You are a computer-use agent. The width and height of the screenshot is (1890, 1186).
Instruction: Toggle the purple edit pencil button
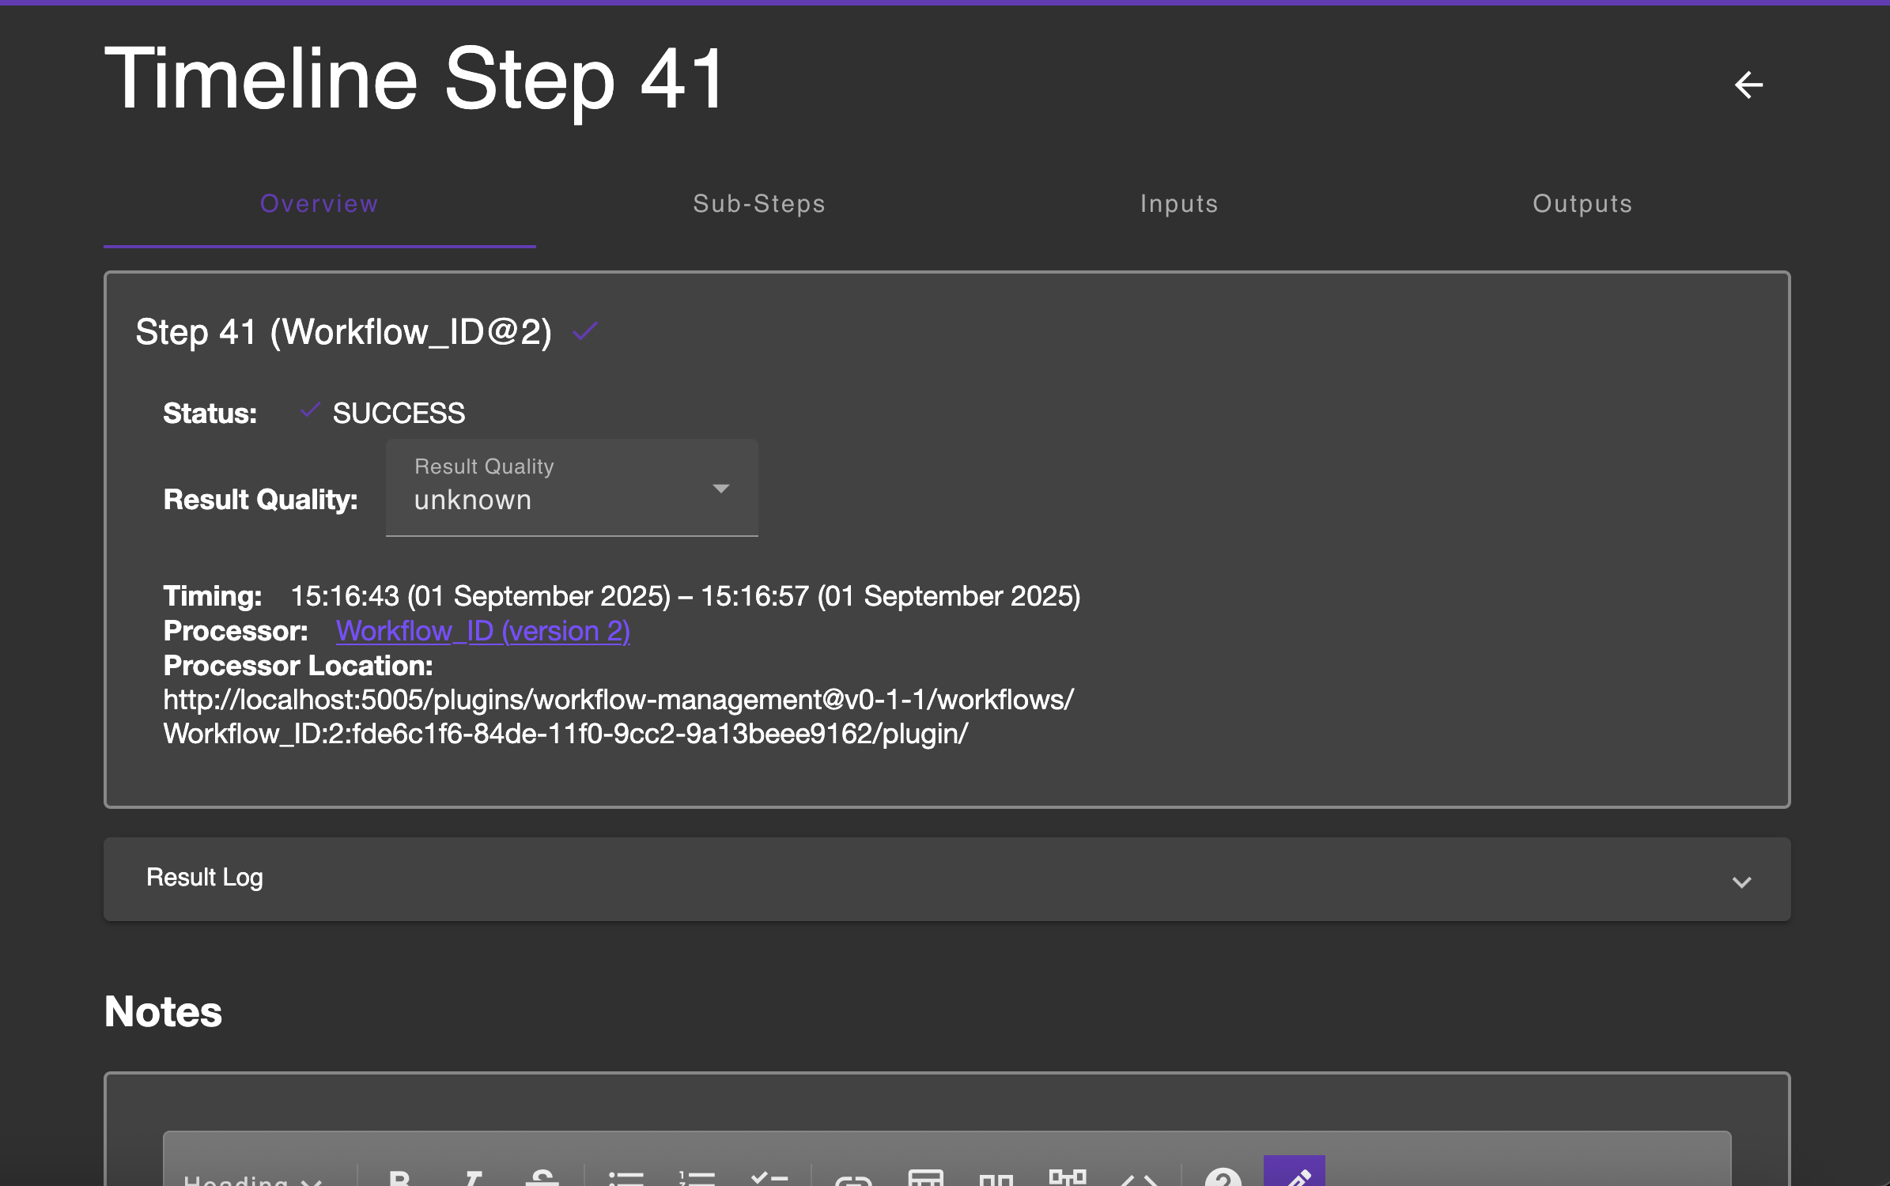pos(1295,1172)
